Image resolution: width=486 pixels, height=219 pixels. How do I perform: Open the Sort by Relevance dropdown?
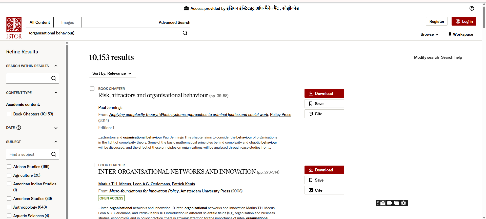tap(112, 73)
